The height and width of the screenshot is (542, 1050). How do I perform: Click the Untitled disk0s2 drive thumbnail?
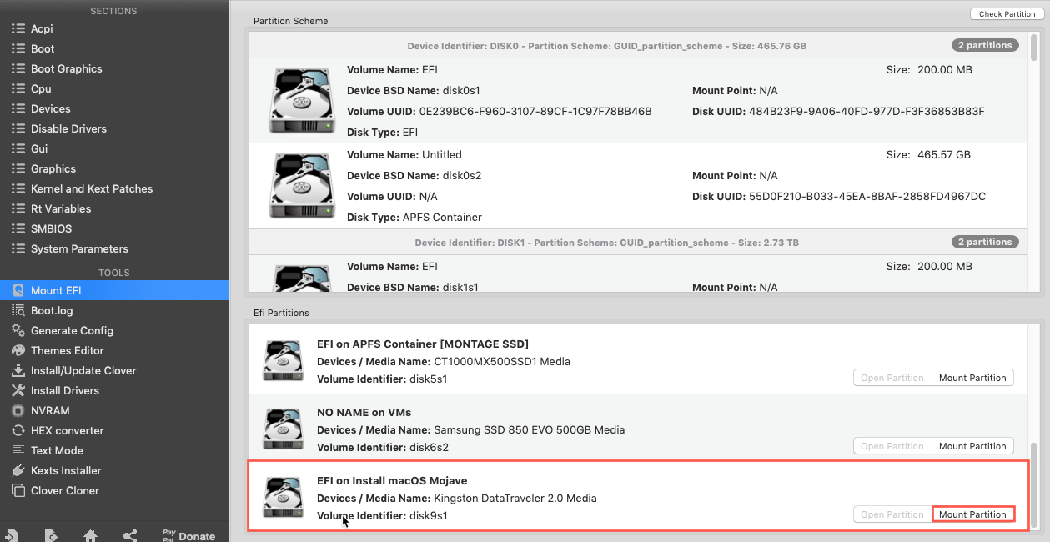click(302, 186)
